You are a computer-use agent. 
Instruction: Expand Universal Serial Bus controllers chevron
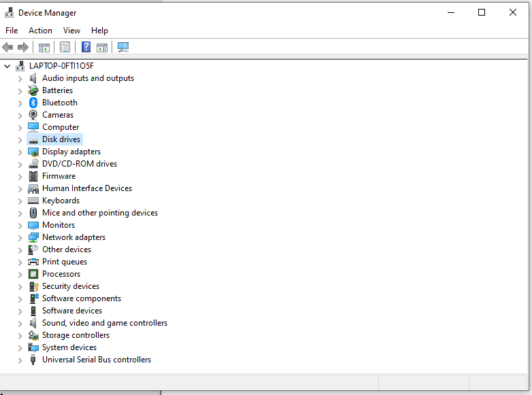(20, 360)
